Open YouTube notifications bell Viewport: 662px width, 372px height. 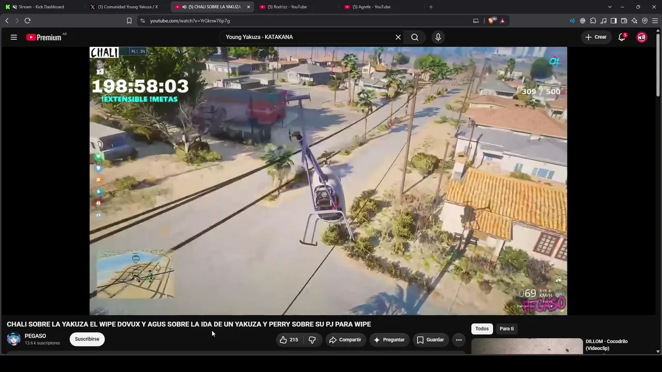(622, 37)
